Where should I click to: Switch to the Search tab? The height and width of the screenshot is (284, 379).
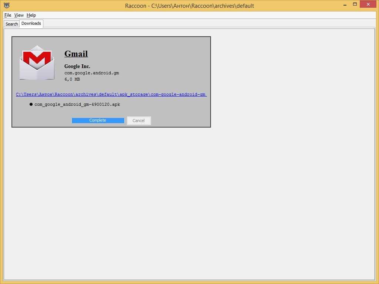point(11,24)
